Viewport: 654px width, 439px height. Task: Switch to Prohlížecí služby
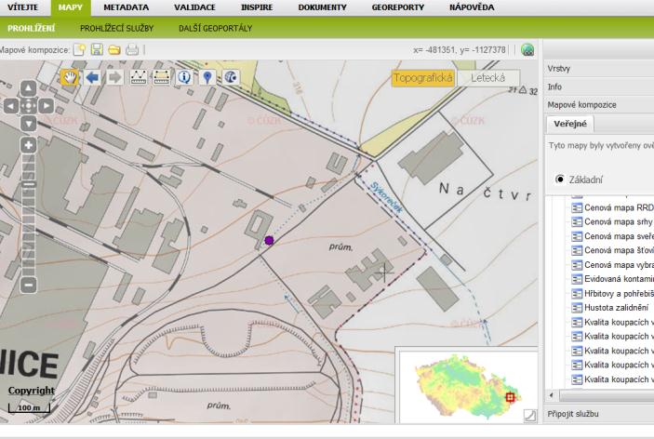pyautogui.click(x=117, y=28)
